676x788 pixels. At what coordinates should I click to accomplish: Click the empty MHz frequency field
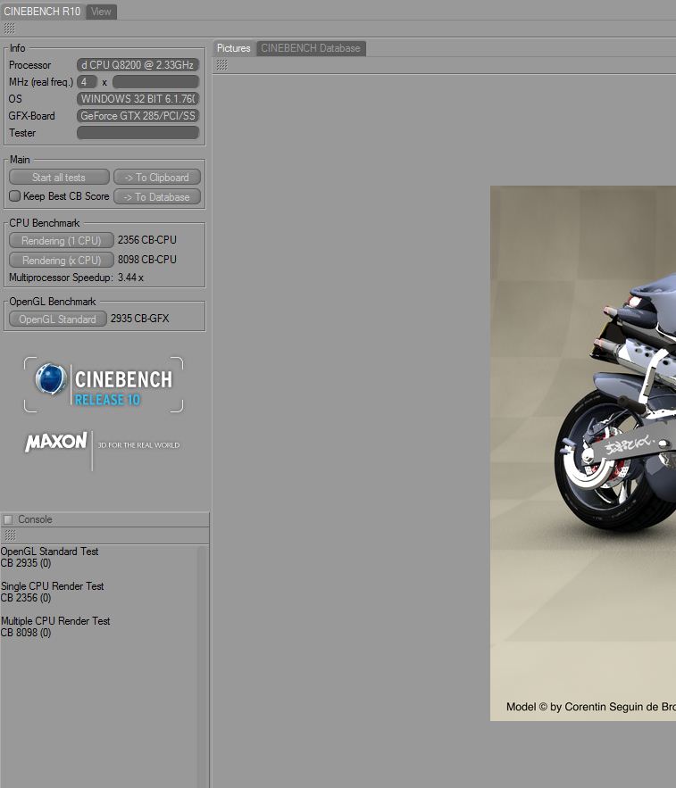[156, 82]
